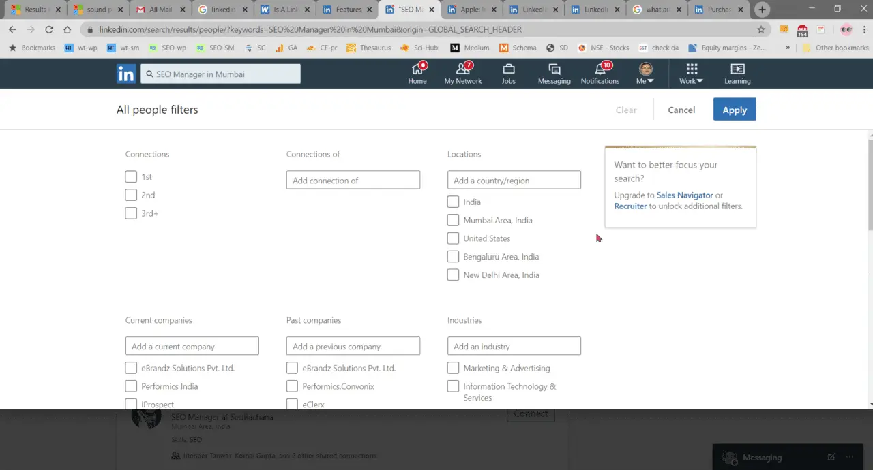The width and height of the screenshot is (873, 470).
Task: Select Bengaluru Area, India checkbox
Action: point(453,257)
